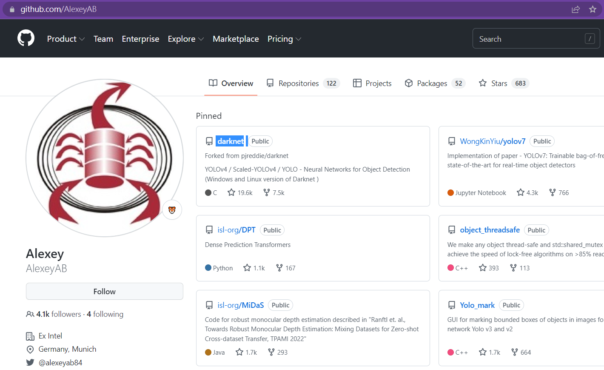Click the Twitter bird icon
The image size is (604, 370).
pos(30,362)
